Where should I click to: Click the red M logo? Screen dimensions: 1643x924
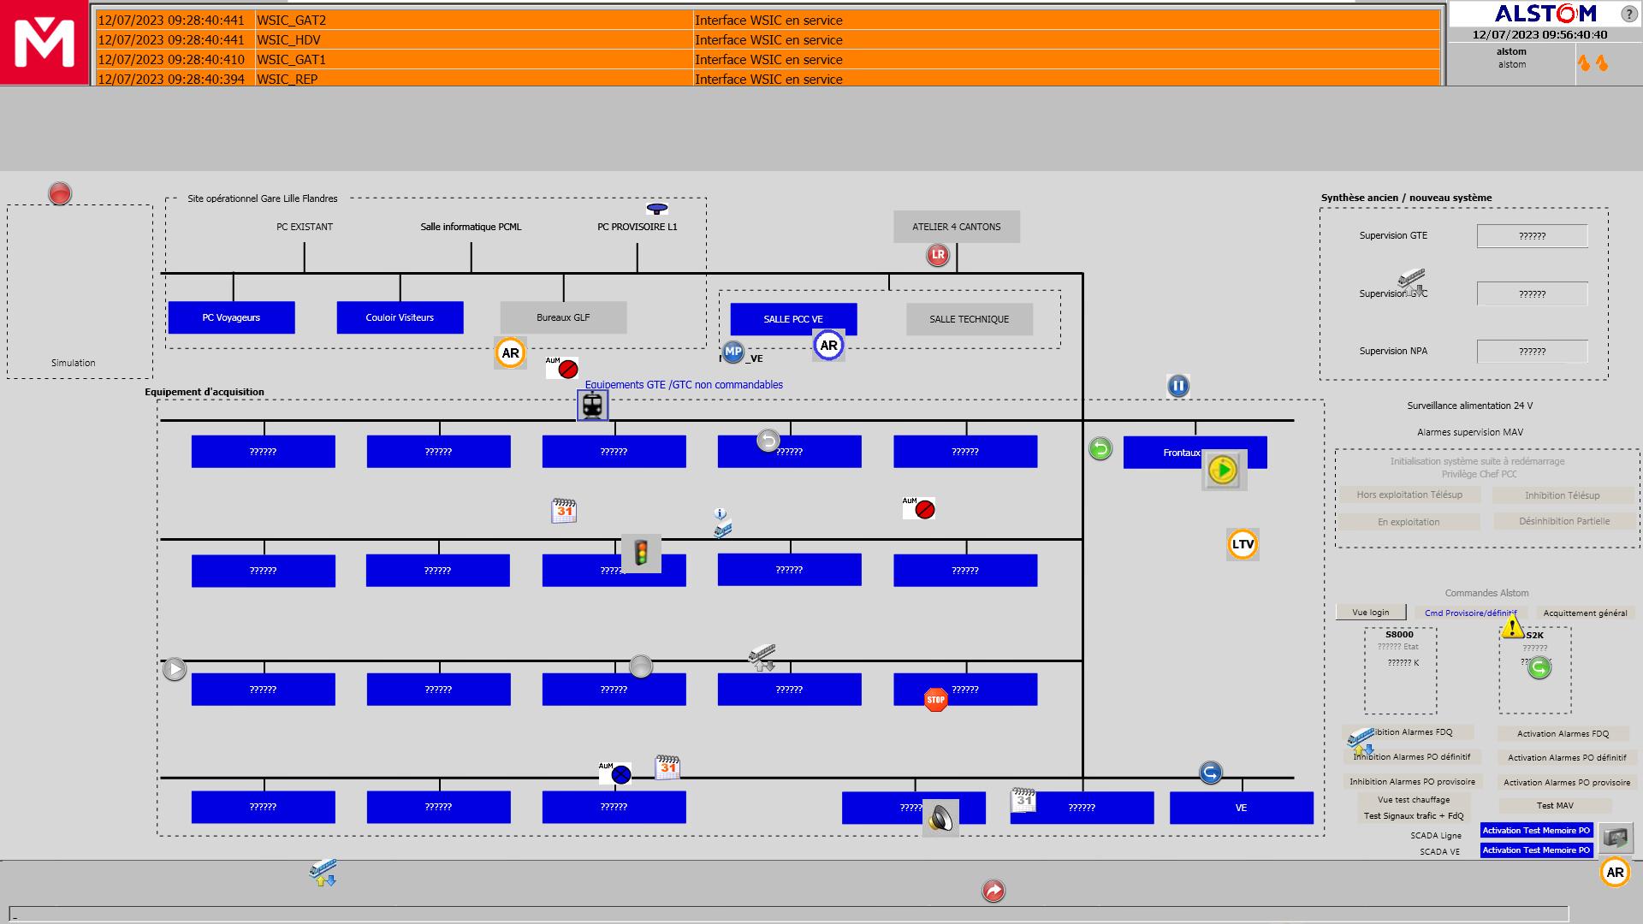click(x=44, y=42)
